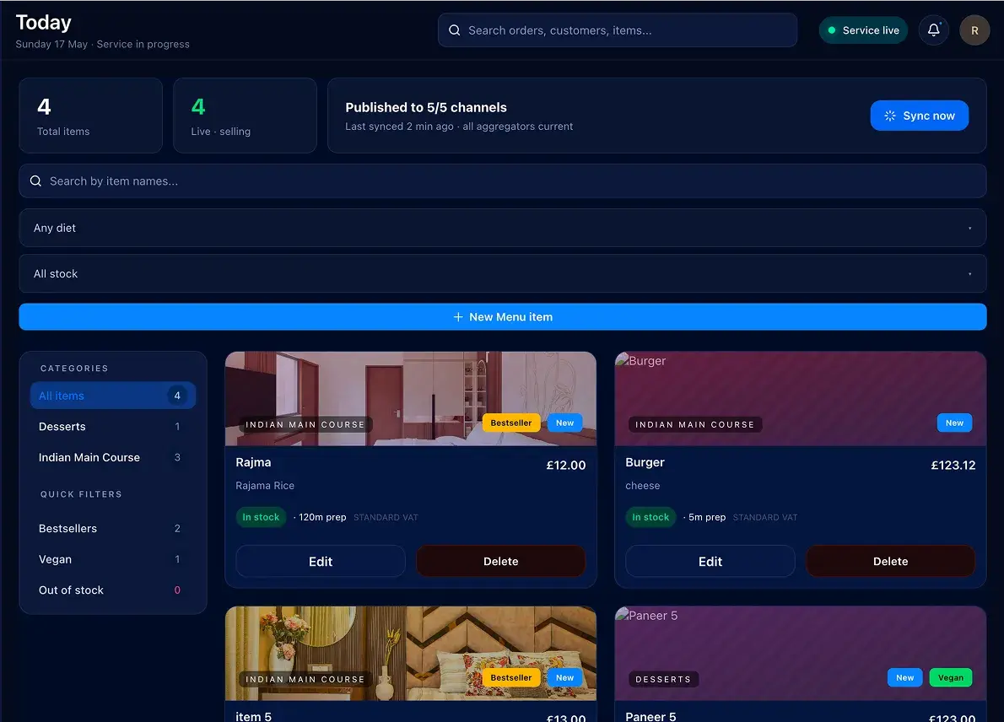Click the New Menu item button
The image size is (1004, 722).
[503, 317]
